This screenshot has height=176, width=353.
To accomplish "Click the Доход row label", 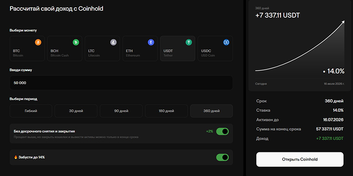I will [262, 138].
